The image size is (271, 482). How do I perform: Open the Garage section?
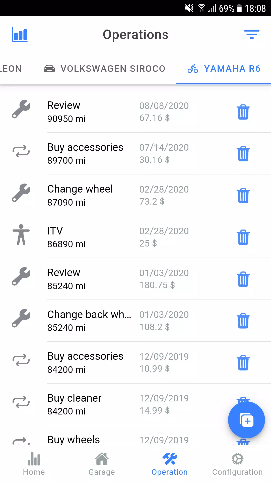(x=102, y=464)
